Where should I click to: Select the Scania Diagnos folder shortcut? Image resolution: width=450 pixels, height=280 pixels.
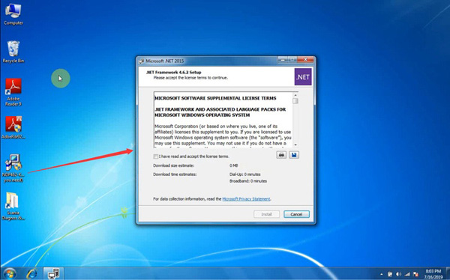click(13, 206)
